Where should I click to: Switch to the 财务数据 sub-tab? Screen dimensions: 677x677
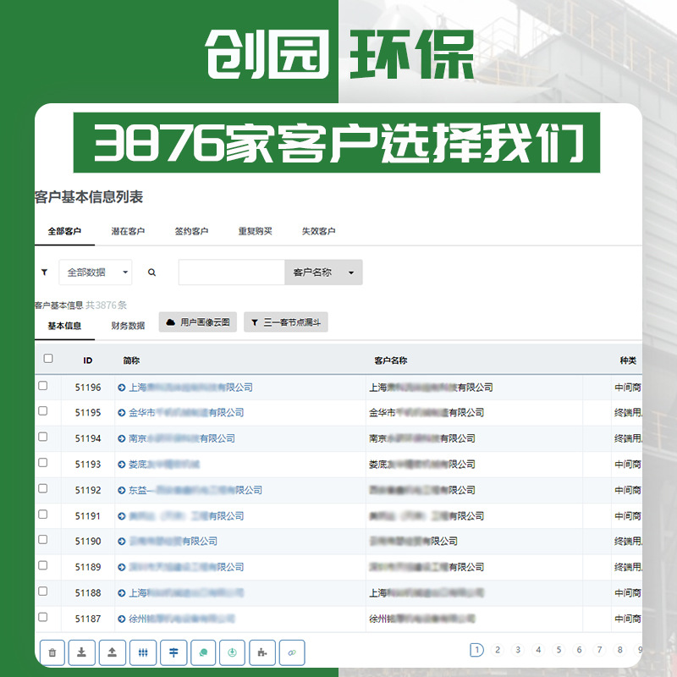point(128,326)
